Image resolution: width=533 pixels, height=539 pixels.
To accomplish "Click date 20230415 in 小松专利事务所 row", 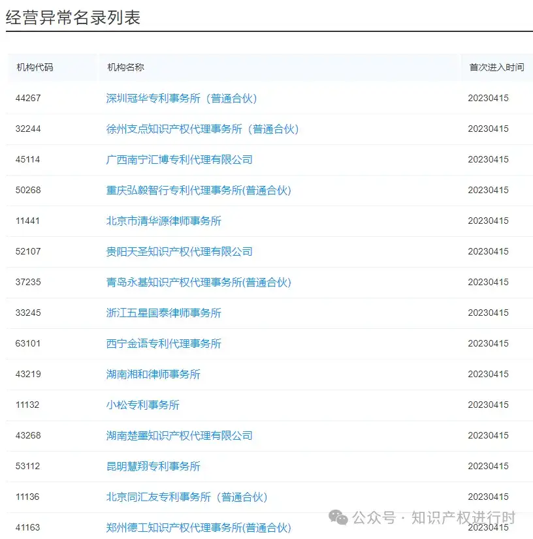I will click(489, 405).
